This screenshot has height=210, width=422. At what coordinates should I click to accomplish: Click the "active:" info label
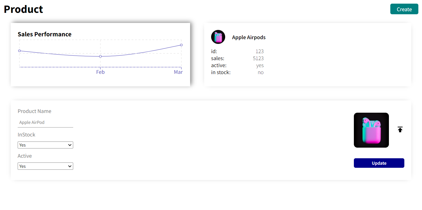(x=219, y=65)
